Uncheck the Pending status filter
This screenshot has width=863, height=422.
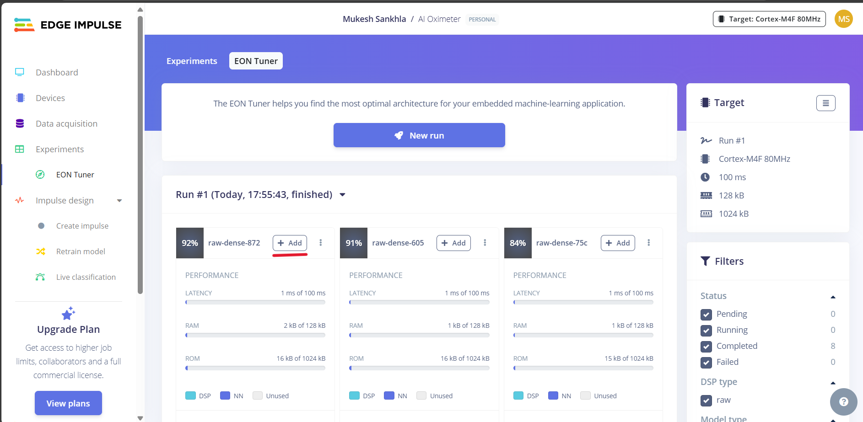pos(706,315)
